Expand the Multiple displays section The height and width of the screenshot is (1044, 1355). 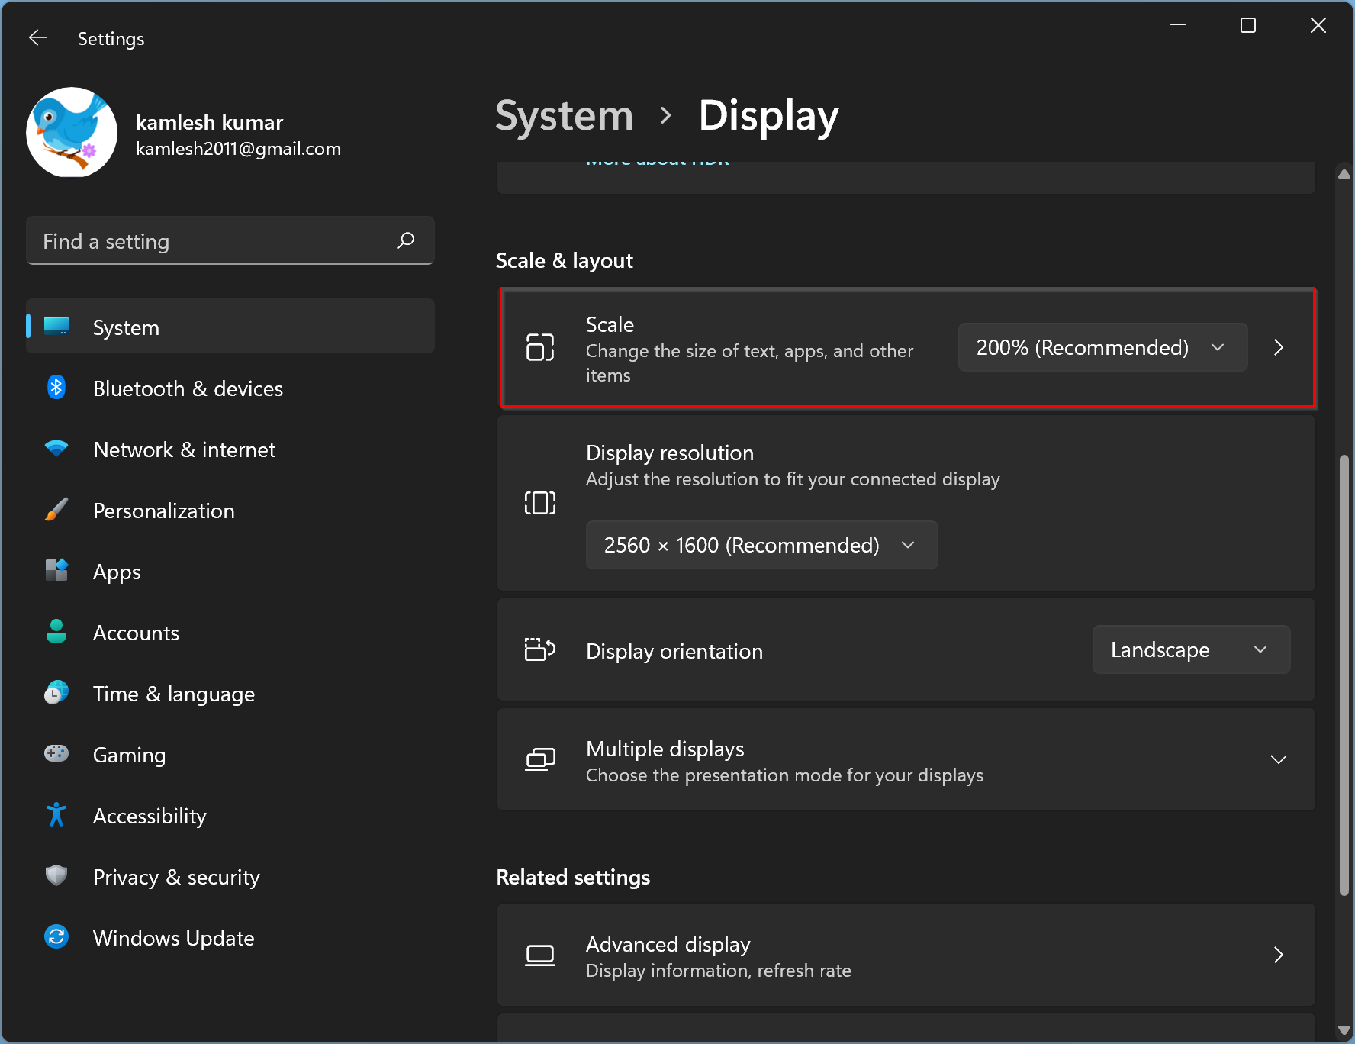[1279, 759]
